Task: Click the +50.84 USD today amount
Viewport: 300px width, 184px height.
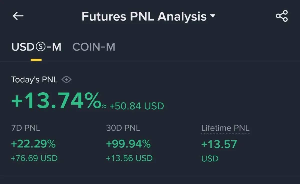Action: coord(136,106)
